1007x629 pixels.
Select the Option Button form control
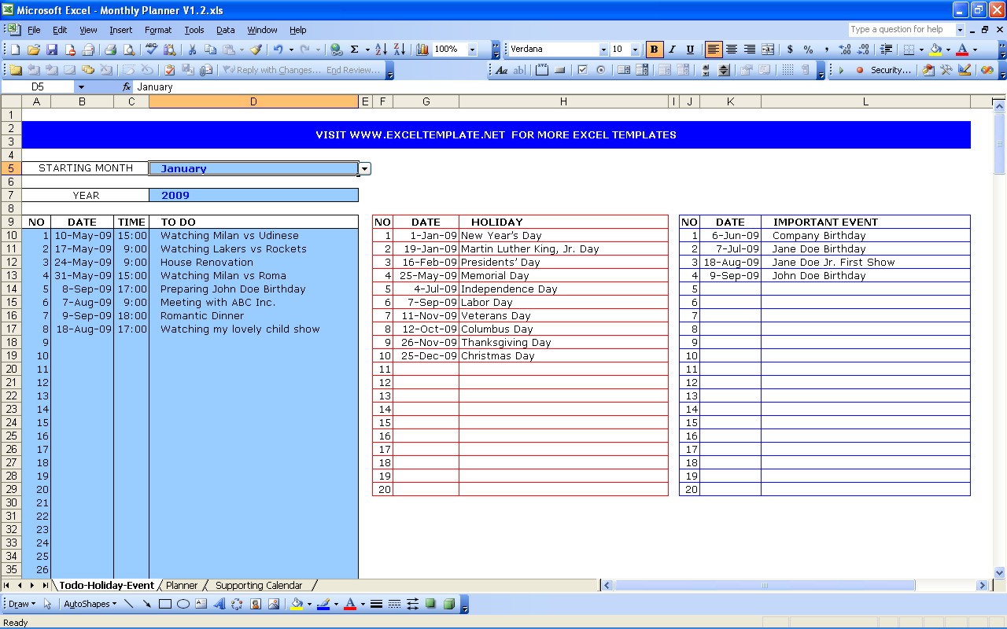(x=601, y=70)
